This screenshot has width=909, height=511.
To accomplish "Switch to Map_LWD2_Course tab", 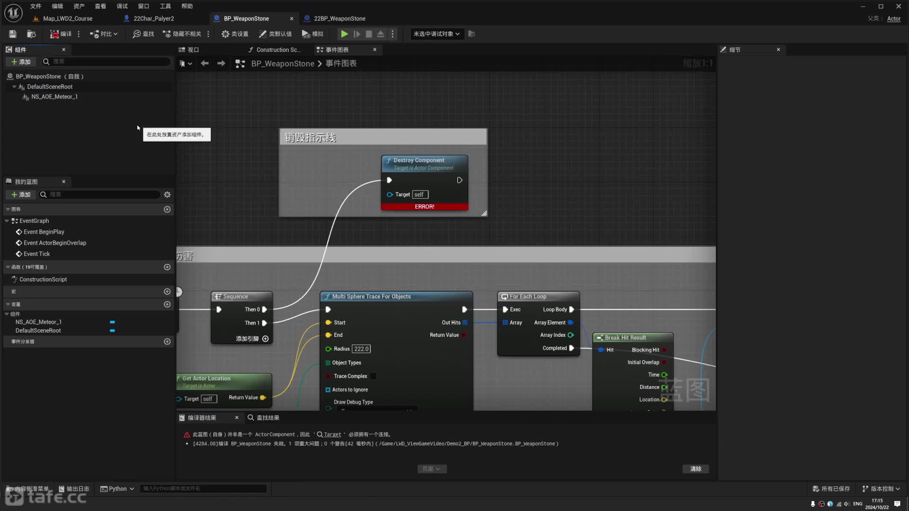I will click(68, 18).
